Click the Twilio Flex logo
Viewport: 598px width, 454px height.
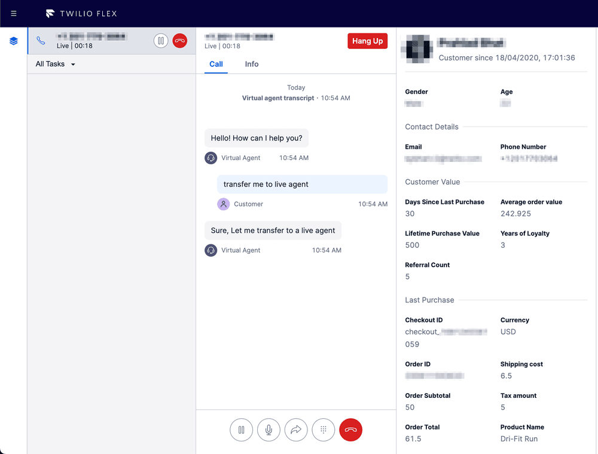click(80, 13)
